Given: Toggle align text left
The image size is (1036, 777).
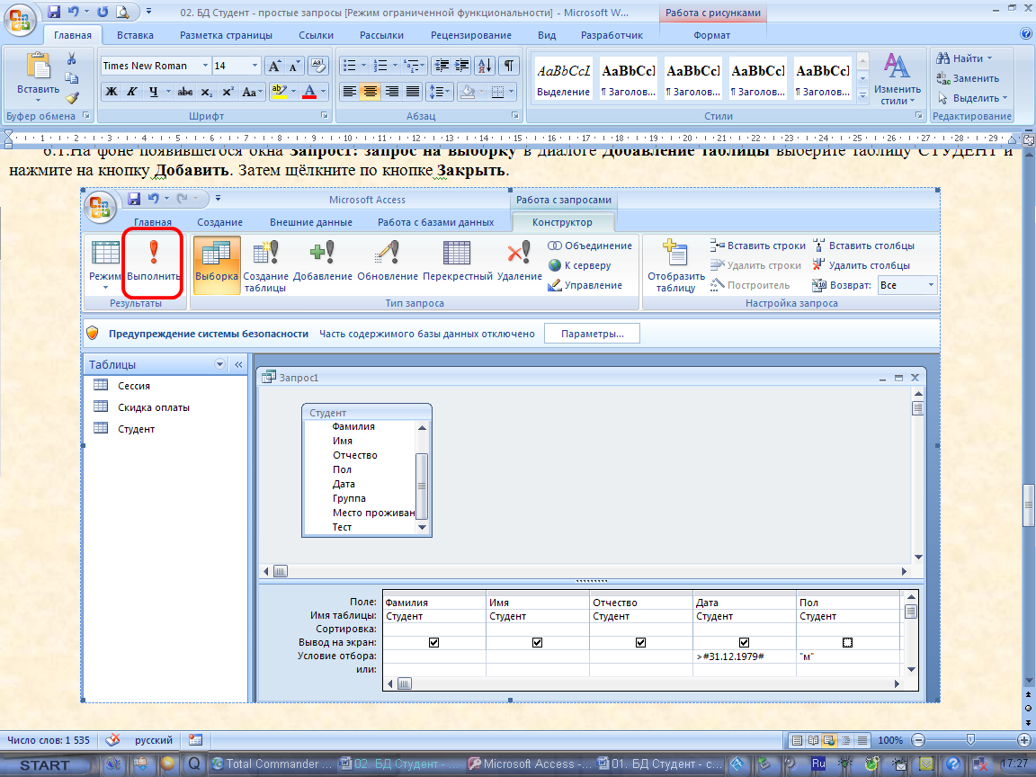Looking at the screenshot, I should click(350, 92).
